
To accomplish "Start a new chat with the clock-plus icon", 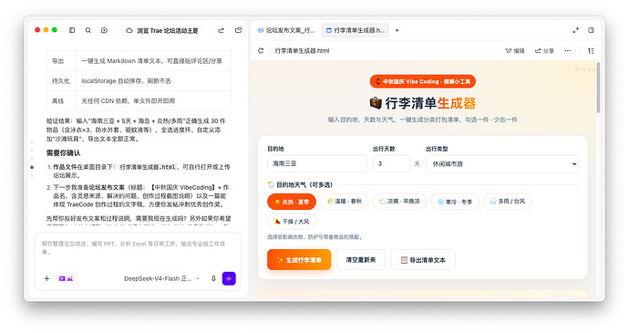I will [104, 30].
